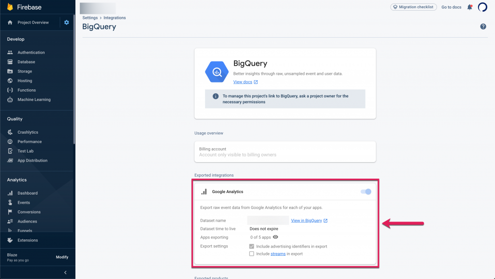Image resolution: width=495 pixels, height=279 pixels.
Task: Enable Include streams in export checkbox
Action: 251,253
